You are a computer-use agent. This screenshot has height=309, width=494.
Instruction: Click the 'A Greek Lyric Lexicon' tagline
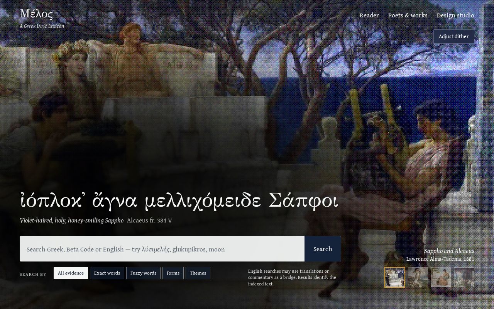coord(42,26)
